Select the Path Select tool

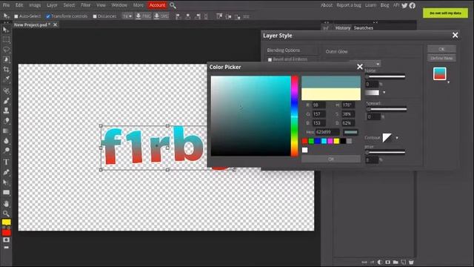point(6,182)
